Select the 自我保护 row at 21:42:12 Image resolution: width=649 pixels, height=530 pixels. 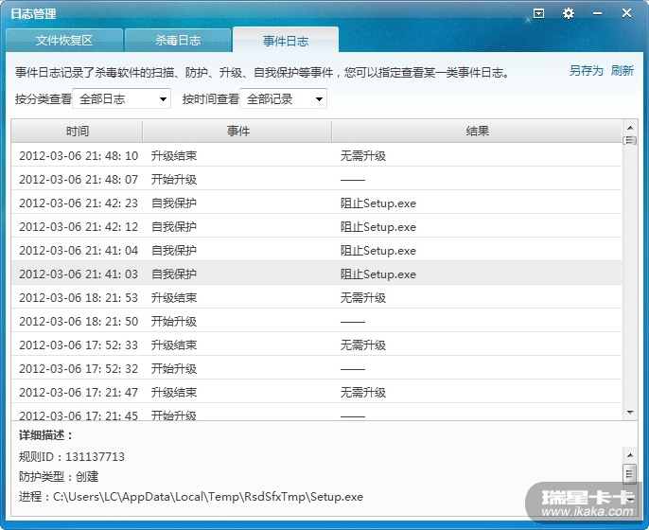coord(317,226)
